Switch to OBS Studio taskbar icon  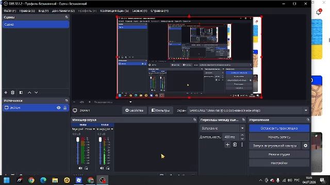pyautogui.click(x=103, y=180)
